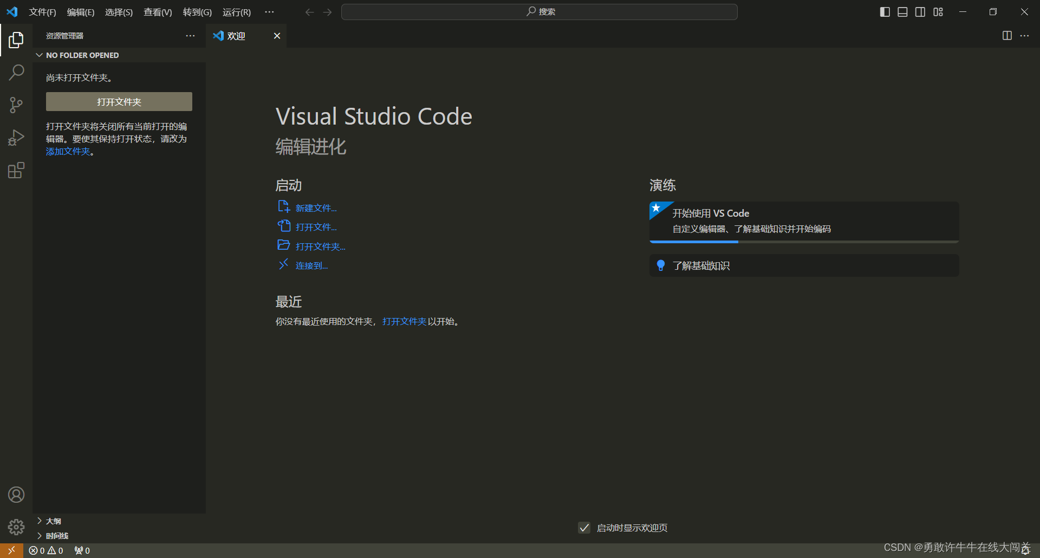The width and height of the screenshot is (1040, 558).
Task: Open more editor actions ellipsis
Action: click(x=1024, y=36)
